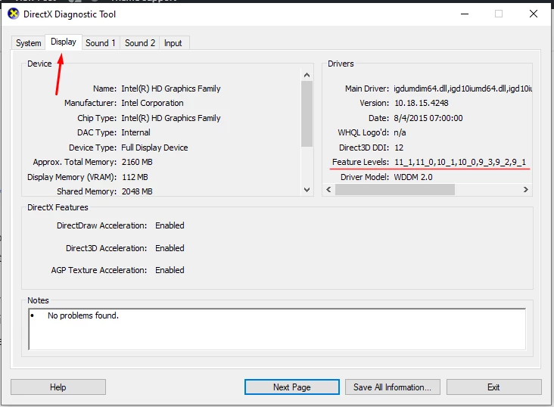The height and width of the screenshot is (407, 554).
Task: Click the Intel Corporation manufacturer value
Action: tap(152, 103)
